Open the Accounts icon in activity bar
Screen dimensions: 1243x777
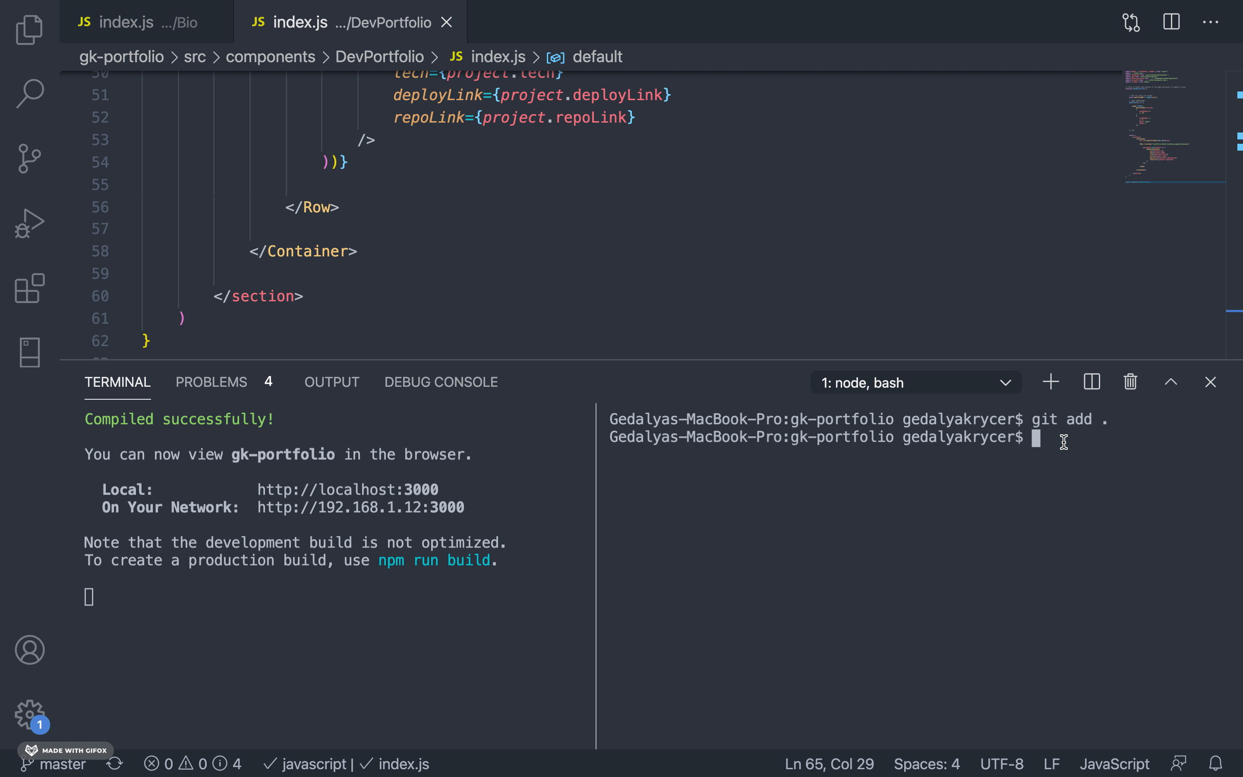[x=30, y=650]
